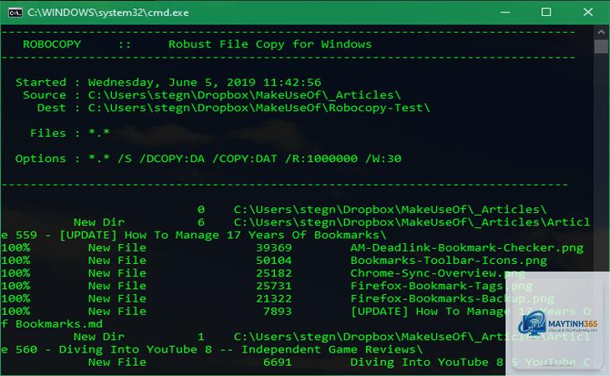The height and width of the screenshot is (376, 610).
Task: Click the /R:1000000 option text
Action: [322, 159]
